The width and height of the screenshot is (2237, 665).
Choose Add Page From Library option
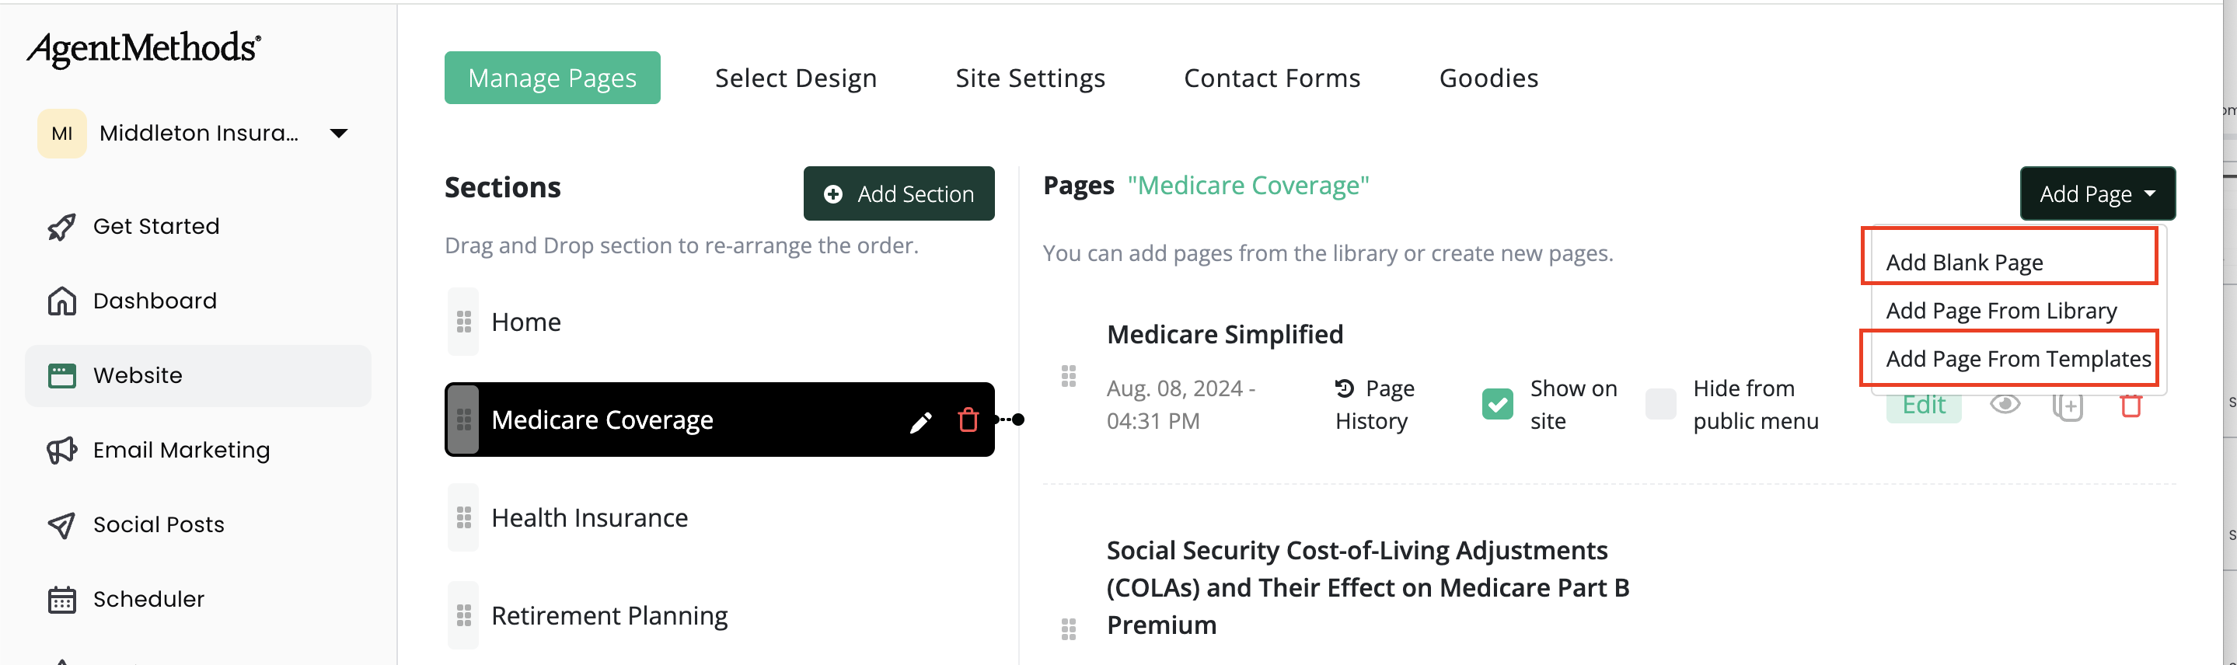click(2001, 311)
